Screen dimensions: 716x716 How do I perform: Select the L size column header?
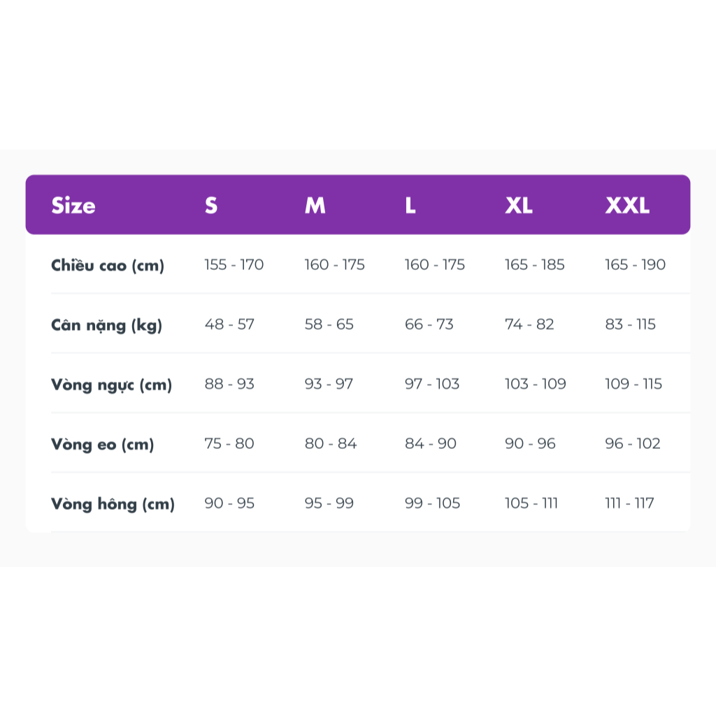(410, 206)
